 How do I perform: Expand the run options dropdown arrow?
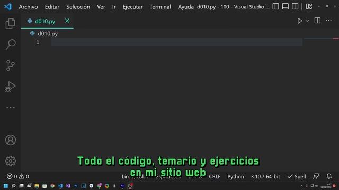[x=307, y=21]
